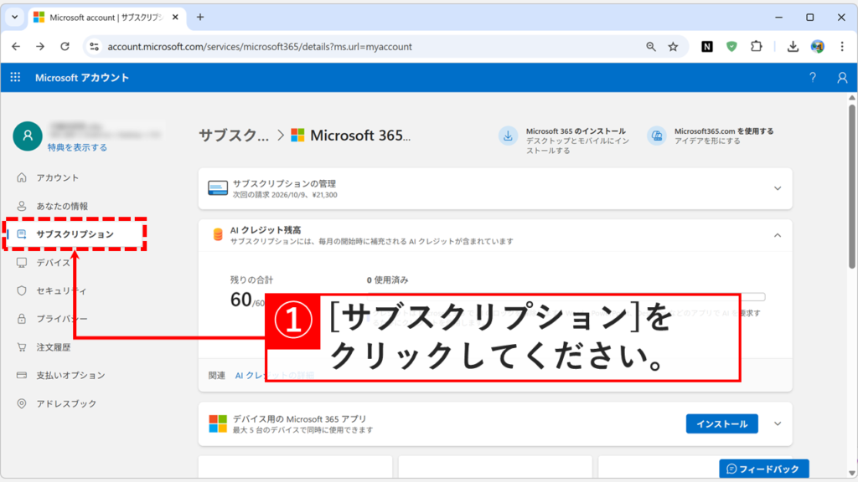
Task: Open あなたの情報 in the sidebar
Action: click(x=62, y=206)
